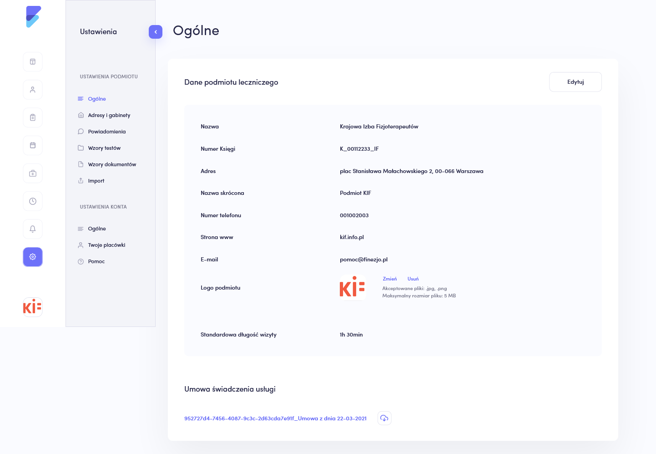Click the email pomoc@finezjo.pl
This screenshot has width=656, height=454.
[x=363, y=260]
